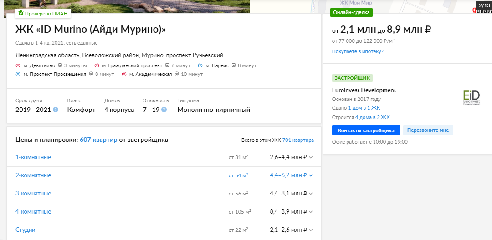Click the help icon next to 2019—2021

pyautogui.click(x=56, y=110)
